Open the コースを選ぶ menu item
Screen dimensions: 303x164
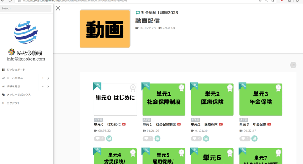click(15, 78)
